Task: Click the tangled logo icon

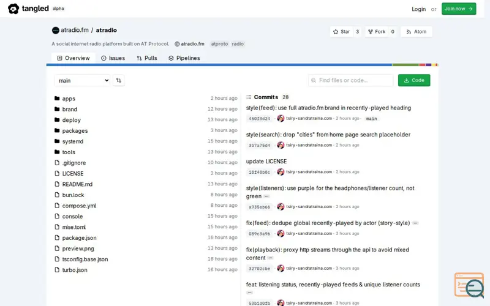Action: pyautogui.click(x=13, y=9)
